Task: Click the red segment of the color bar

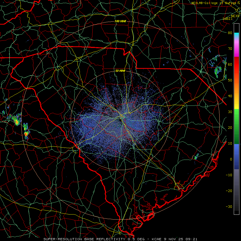Action: (x=236, y=65)
